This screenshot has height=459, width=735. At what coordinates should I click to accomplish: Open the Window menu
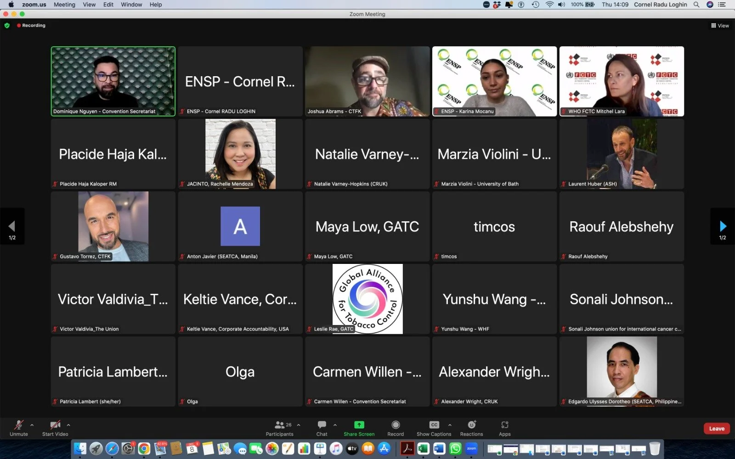point(131,5)
